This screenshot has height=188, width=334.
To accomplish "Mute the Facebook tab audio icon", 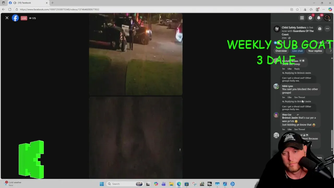I will point(15,3).
